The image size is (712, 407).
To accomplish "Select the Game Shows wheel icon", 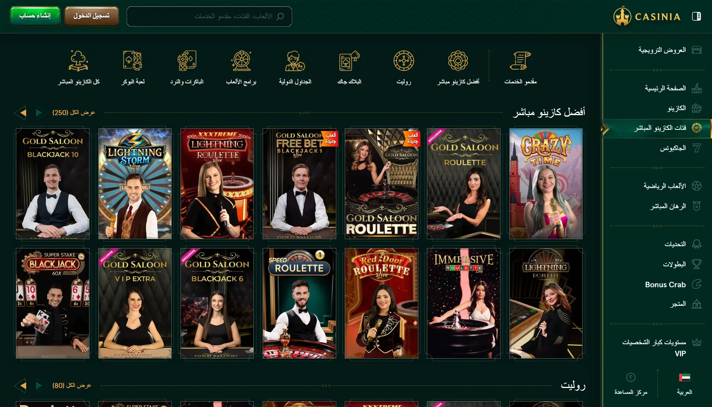I will [x=241, y=61].
